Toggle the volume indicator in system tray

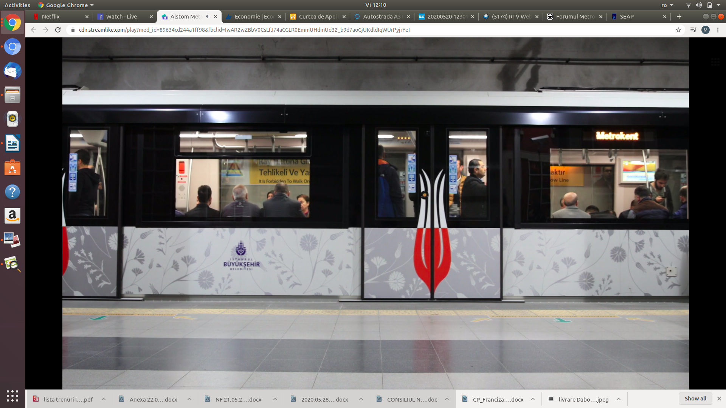tap(699, 5)
